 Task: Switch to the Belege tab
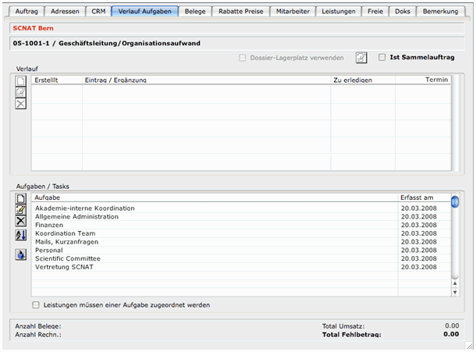(x=195, y=12)
